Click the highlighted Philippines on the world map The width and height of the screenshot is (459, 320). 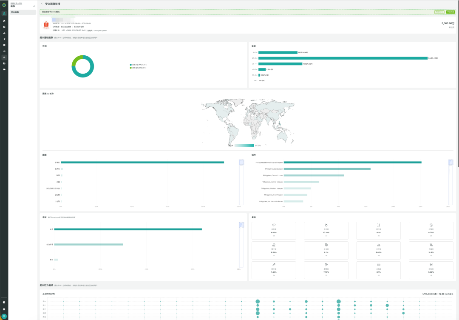(x=280, y=123)
